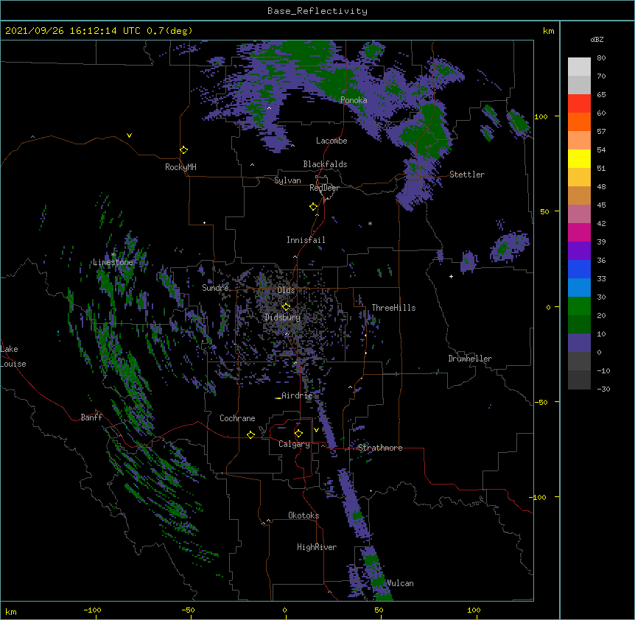Click the dBZ legend heading
Screen dimensions: 635x620
pos(597,40)
